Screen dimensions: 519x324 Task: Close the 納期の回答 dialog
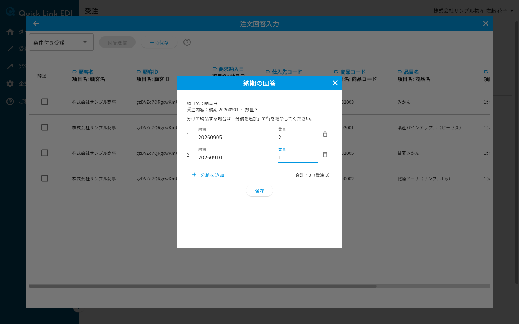(335, 83)
